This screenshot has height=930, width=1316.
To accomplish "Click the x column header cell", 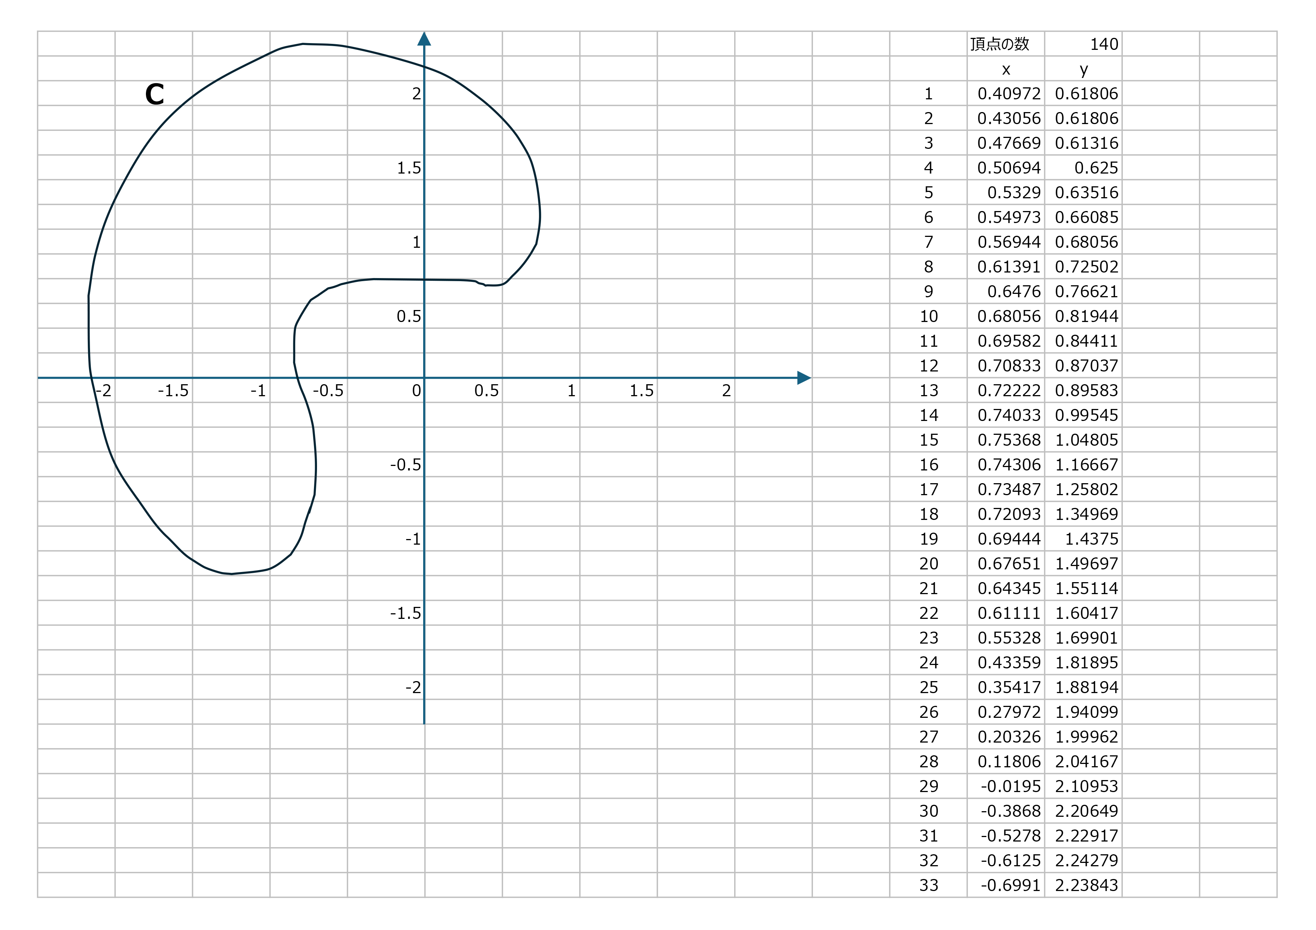I will point(1005,69).
